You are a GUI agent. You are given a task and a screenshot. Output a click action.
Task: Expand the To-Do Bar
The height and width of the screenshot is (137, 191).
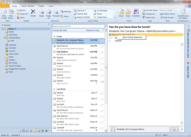(188, 26)
